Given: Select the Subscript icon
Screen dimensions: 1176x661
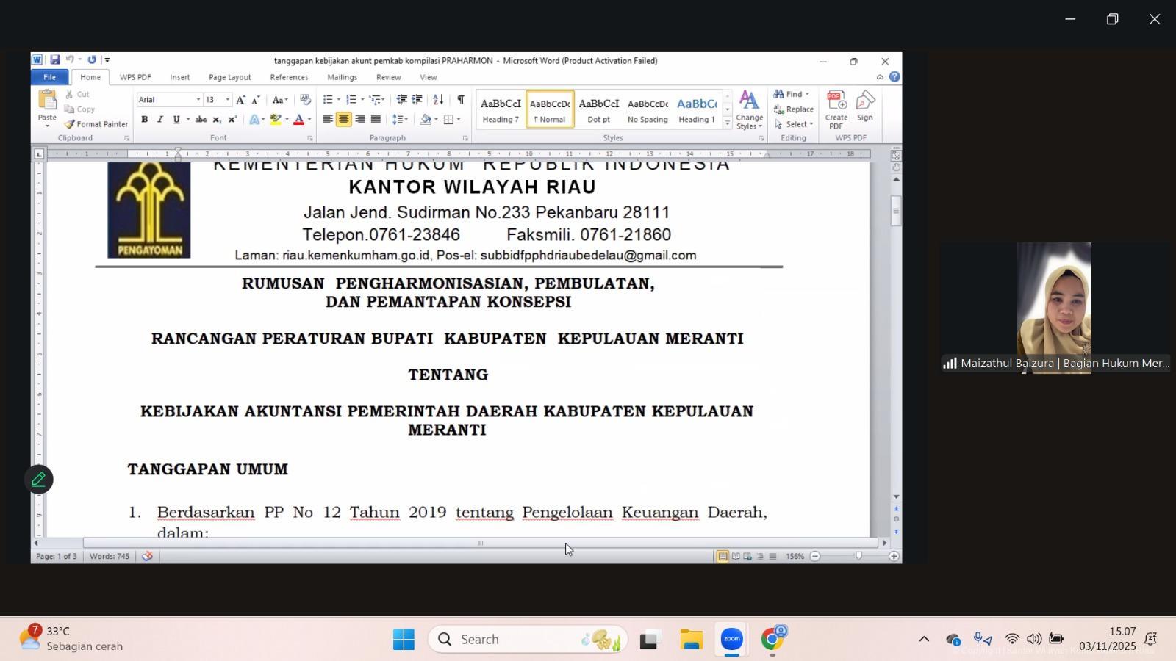Looking at the screenshot, I should point(216,119).
